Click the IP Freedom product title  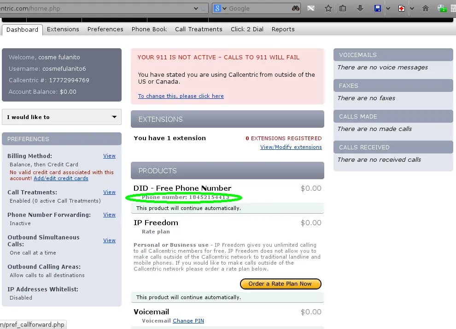(156, 223)
